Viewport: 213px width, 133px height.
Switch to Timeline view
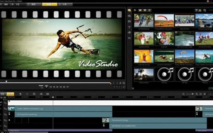pyautogui.click(x=10, y=94)
